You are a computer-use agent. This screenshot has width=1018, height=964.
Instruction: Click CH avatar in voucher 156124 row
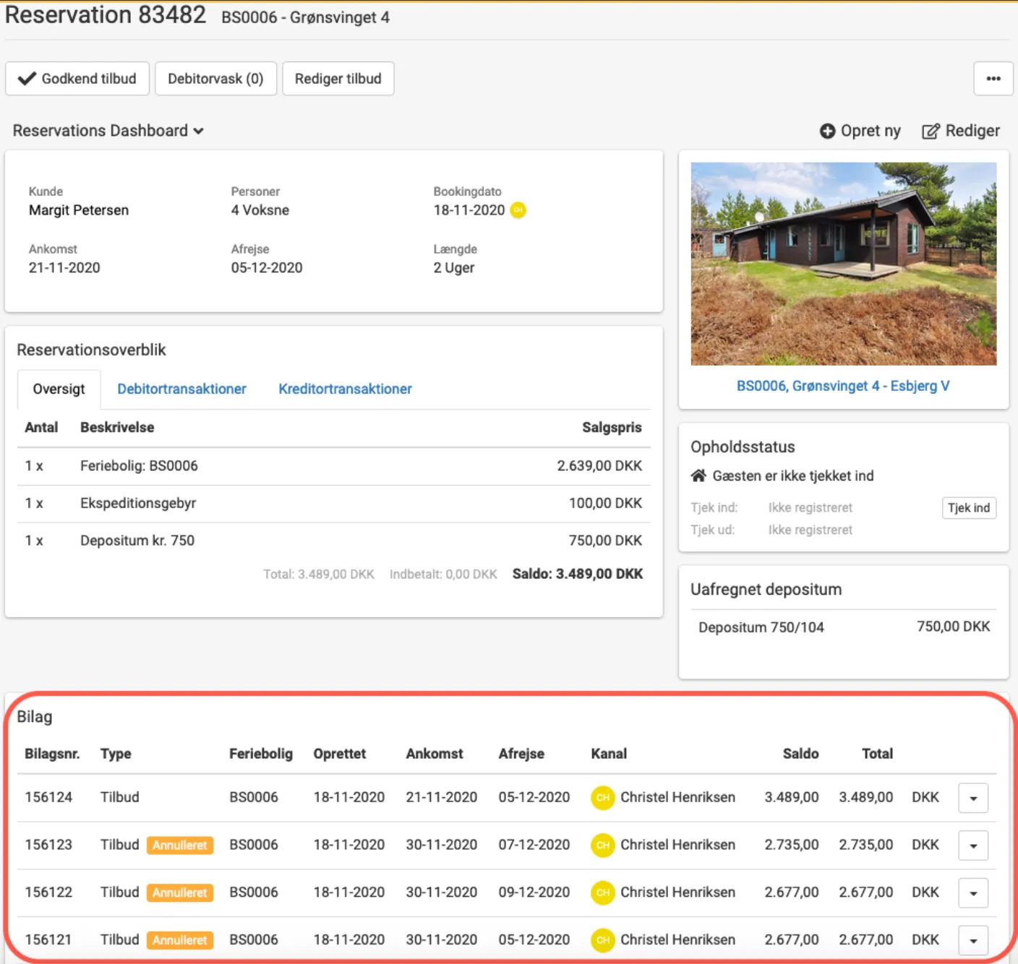click(602, 798)
